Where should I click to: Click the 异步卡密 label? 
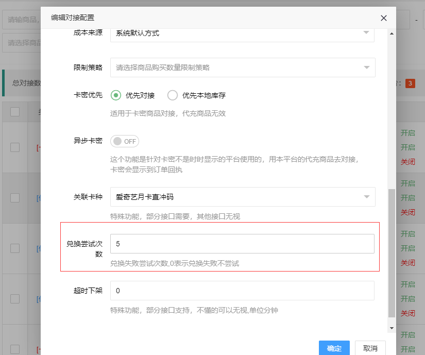point(88,141)
